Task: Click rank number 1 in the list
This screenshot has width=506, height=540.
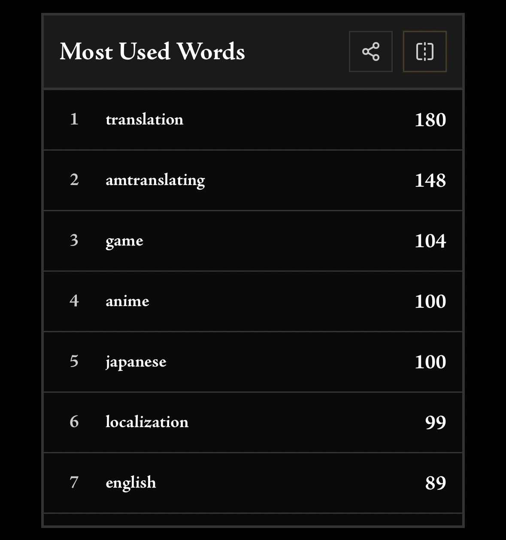Action: click(x=74, y=119)
